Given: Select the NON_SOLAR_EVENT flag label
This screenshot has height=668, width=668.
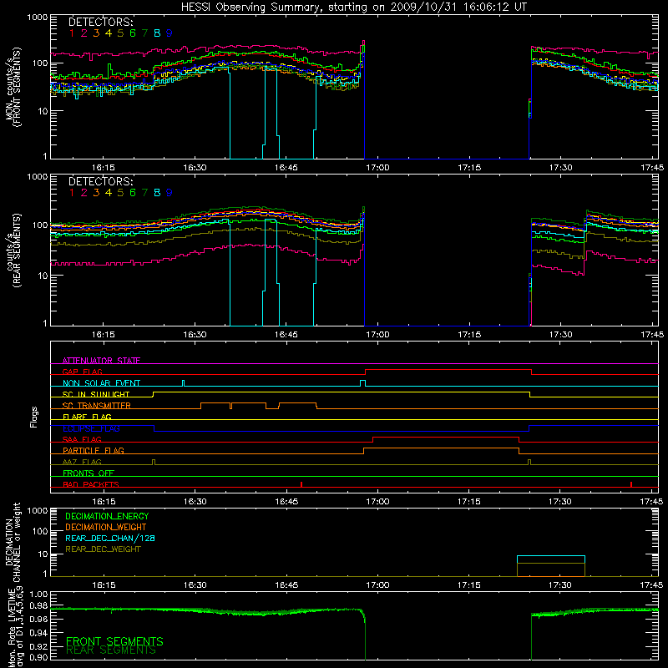Looking at the screenshot, I should [x=101, y=383].
